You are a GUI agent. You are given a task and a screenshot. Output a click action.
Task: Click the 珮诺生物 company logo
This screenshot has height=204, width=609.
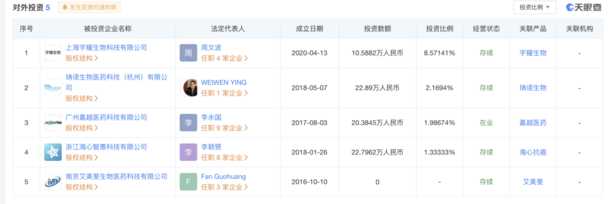pyautogui.click(x=53, y=88)
